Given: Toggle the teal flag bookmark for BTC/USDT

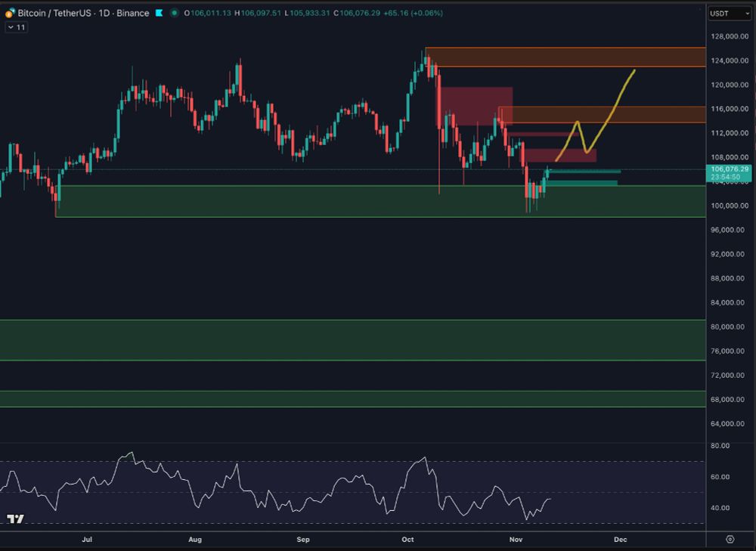Looking at the screenshot, I should 158,13.
